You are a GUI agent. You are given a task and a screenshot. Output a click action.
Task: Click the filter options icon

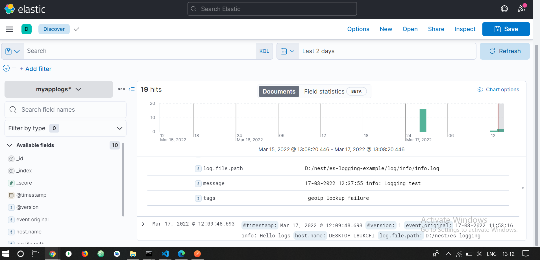click(6, 68)
